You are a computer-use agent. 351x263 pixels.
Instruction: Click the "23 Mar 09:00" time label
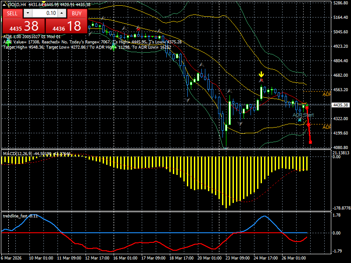tap(238, 258)
